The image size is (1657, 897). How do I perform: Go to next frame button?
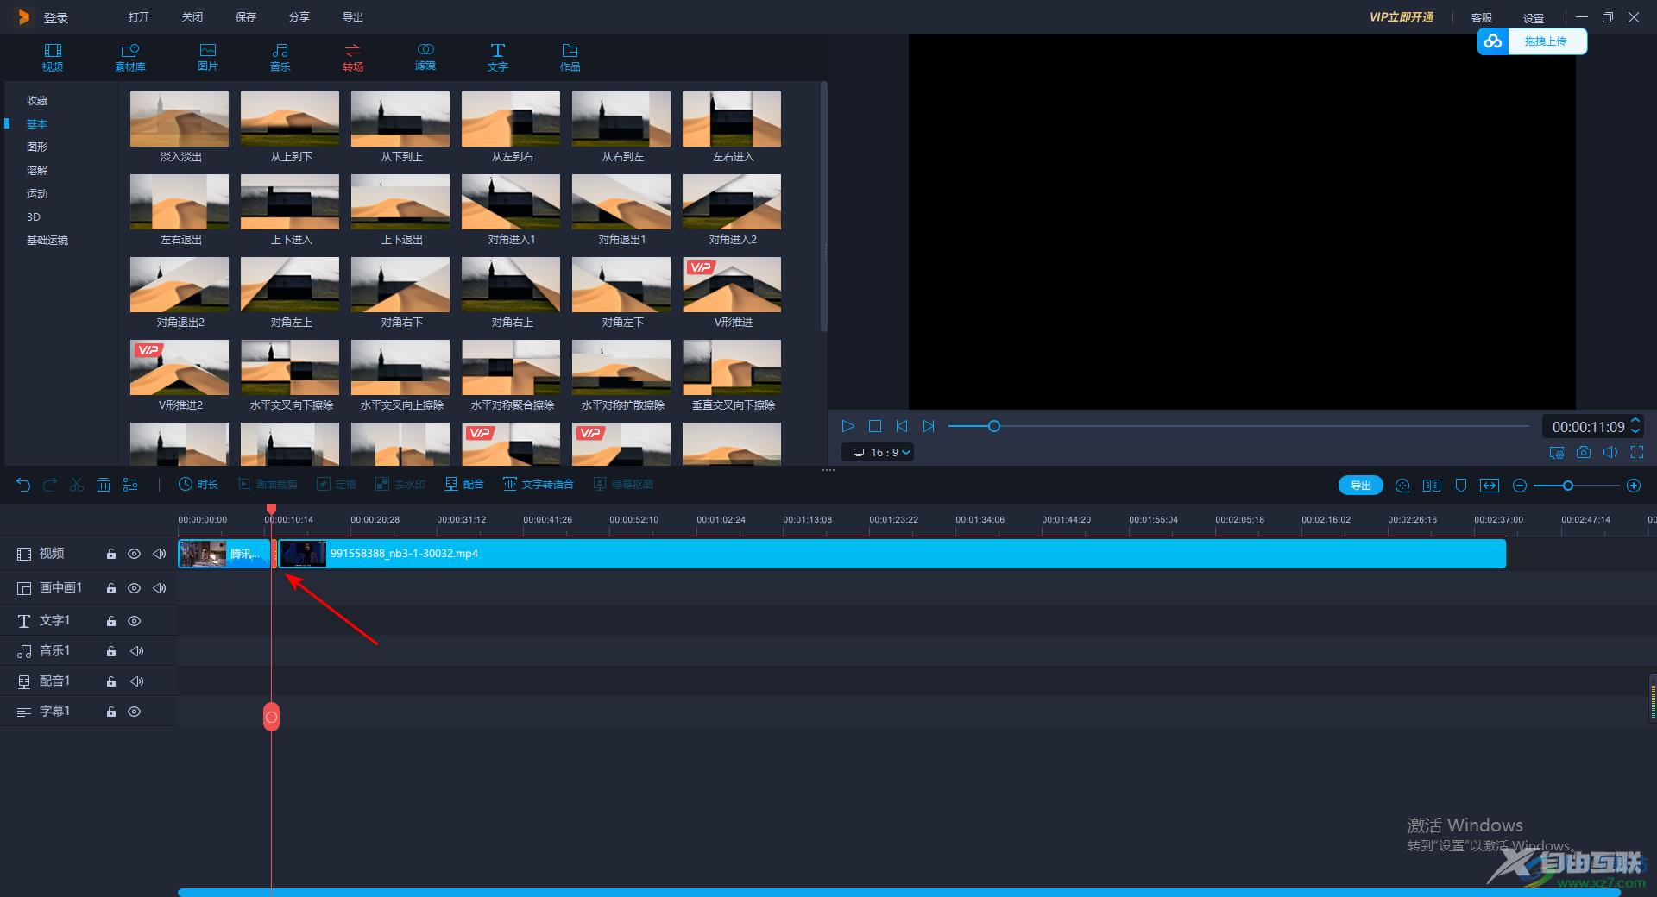929,426
